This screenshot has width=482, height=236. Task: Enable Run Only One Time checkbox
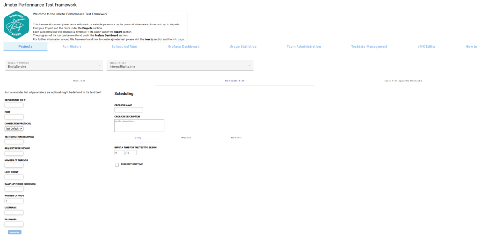point(117,164)
